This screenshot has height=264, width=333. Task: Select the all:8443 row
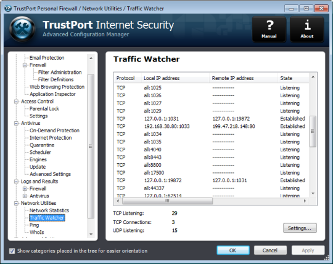[212, 157]
